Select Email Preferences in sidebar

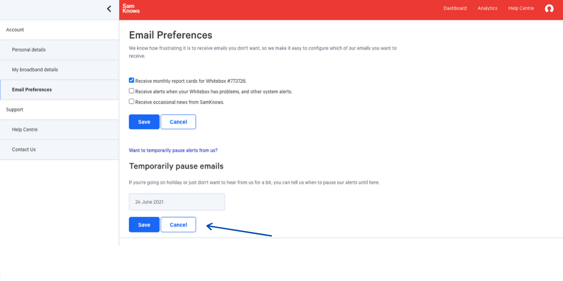pyautogui.click(x=32, y=90)
